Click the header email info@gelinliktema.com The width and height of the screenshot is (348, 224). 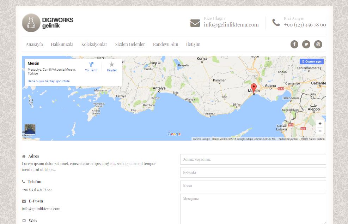point(231,24)
